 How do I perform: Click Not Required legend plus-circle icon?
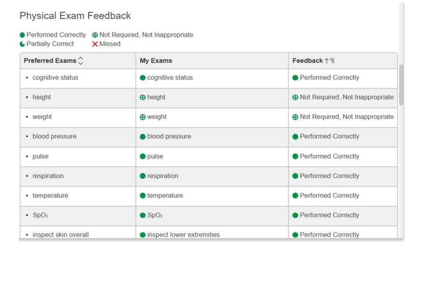coord(95,35)
